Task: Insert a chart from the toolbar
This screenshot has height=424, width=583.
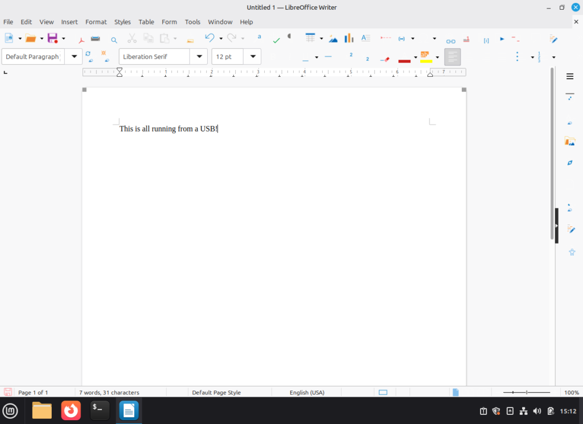Action: [x=349, y=39]
